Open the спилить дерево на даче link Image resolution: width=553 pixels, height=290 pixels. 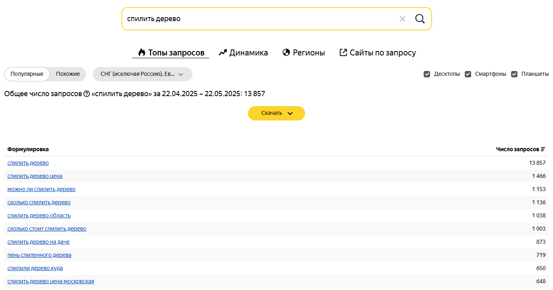click(38, 242)
